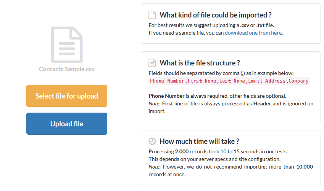Image resolution: width=324 pixels, height=191 pixels.
Task: Click "How much time will take ?" heading
Action: [x=199, y=141]
